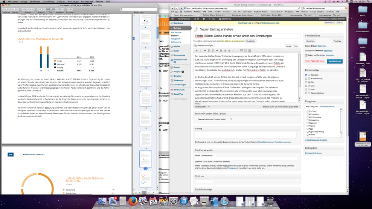This screenshot has height=209, width=372.
Task: Open the Trash in the Dock
Action: pyautogui.click(x=270, y=201)
